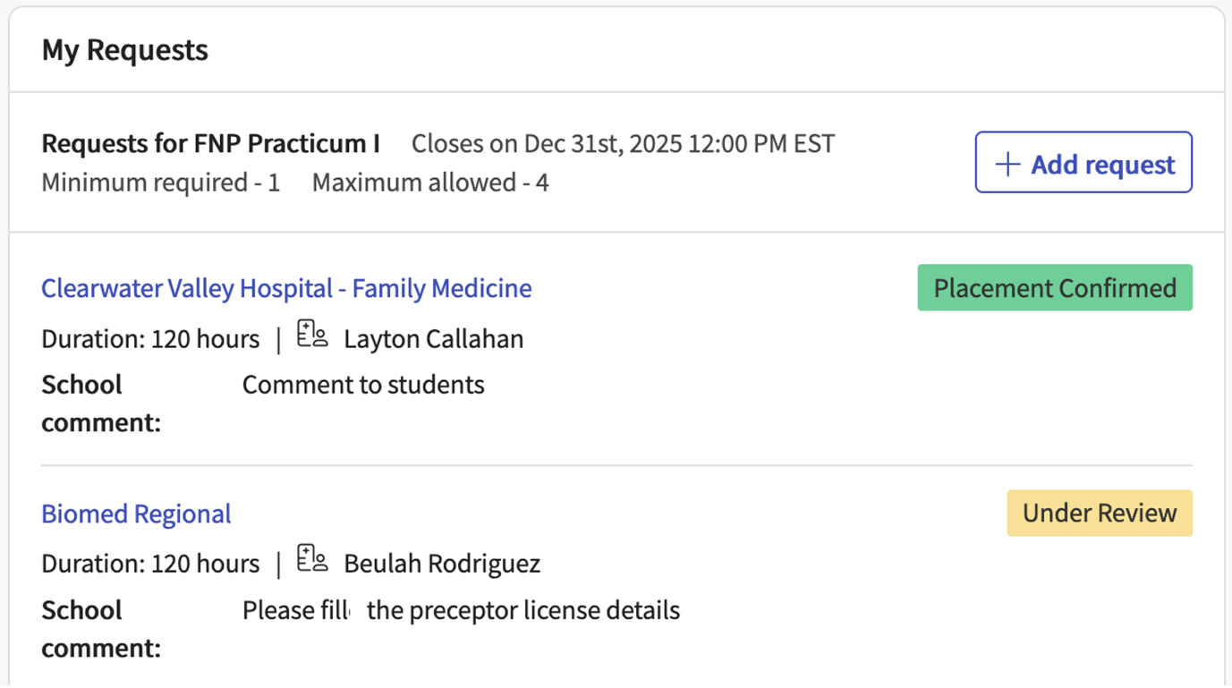Click the Under Review status badge
This screenshot has width=1232, height=688.
[1100, 513]
